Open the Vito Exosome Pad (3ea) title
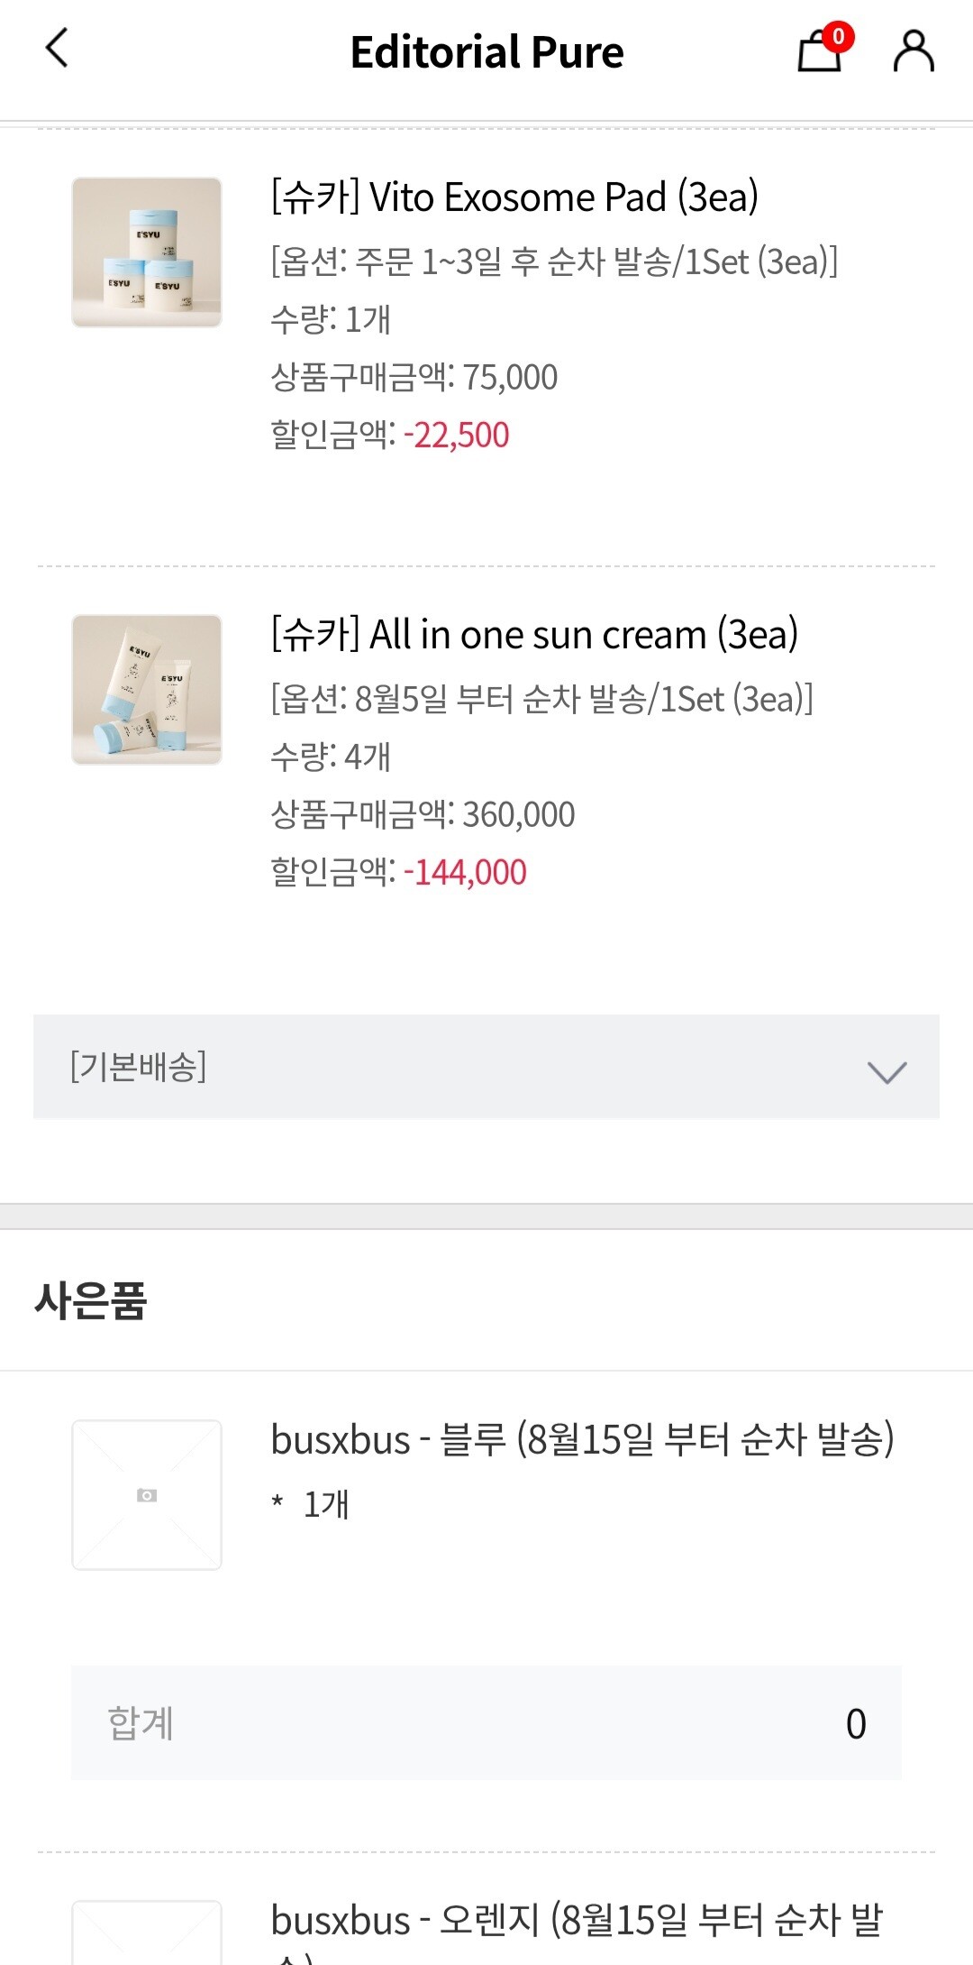 514,197
